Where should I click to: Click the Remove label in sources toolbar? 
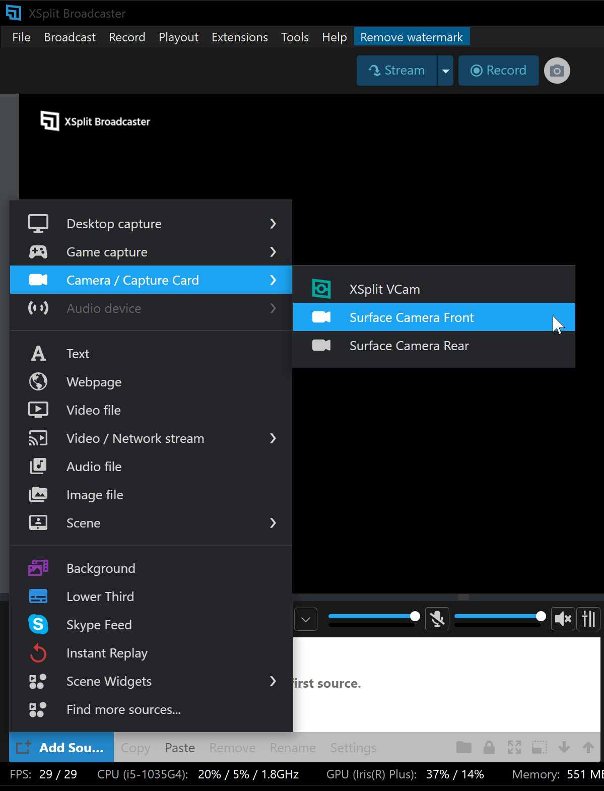click(x=232, y=748)
